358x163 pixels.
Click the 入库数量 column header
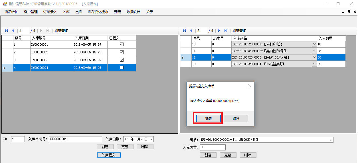tap(331, 38)
